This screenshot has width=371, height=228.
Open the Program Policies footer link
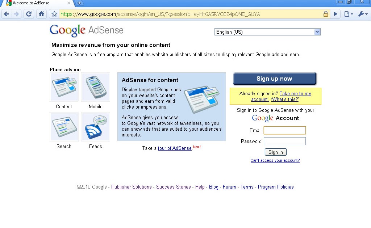click(276, 187)
